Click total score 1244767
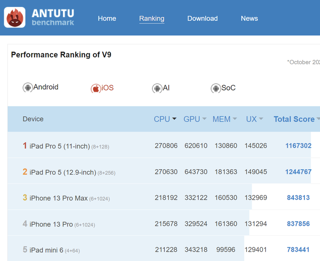The height and width of the screenshot is (261, 320). [x=298, y=172]
